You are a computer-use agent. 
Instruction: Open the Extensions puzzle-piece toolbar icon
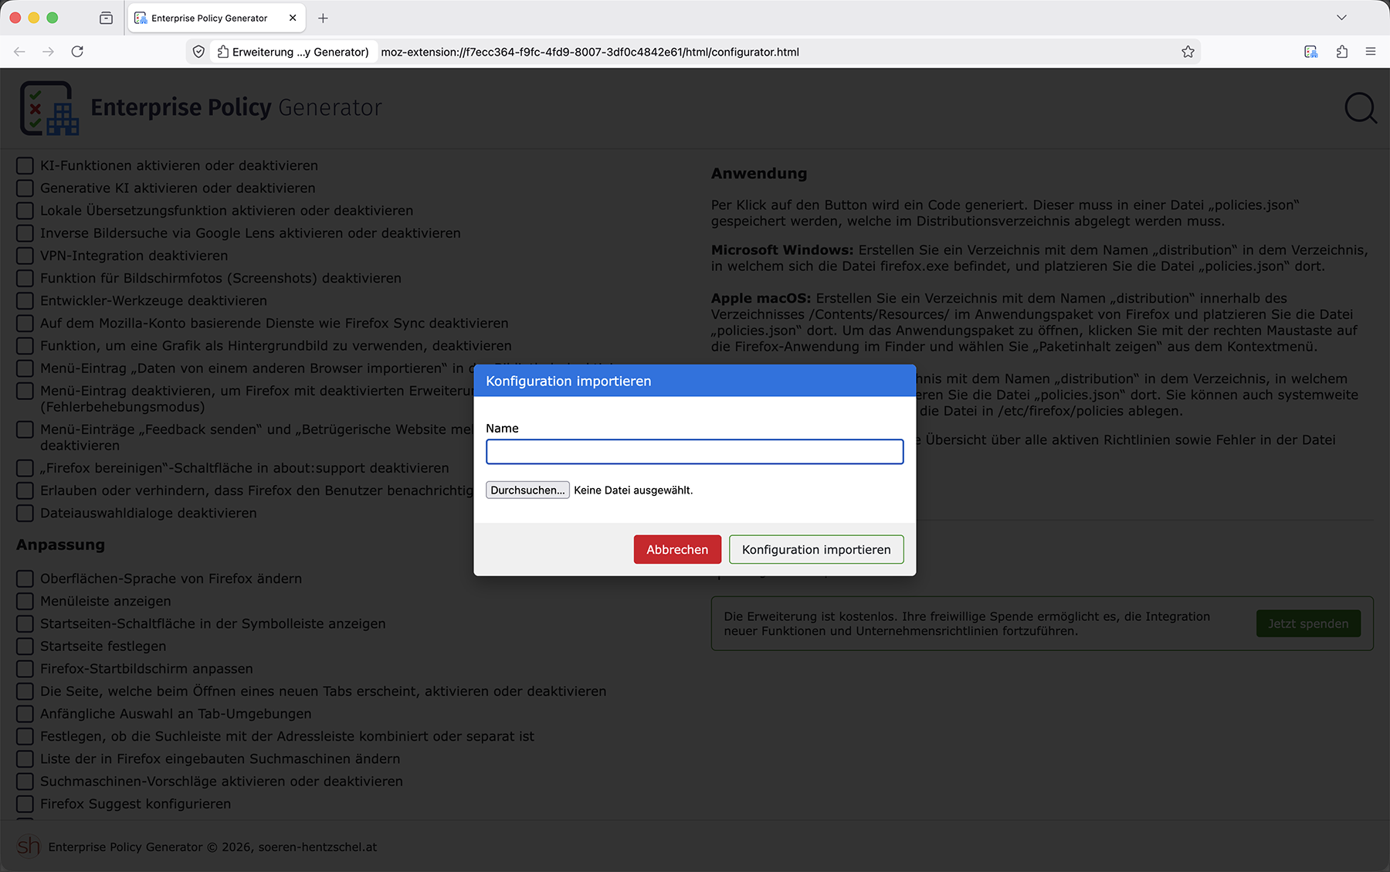1341,52
